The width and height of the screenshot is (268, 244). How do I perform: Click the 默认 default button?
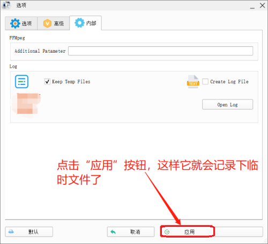[x=29, y=232]
